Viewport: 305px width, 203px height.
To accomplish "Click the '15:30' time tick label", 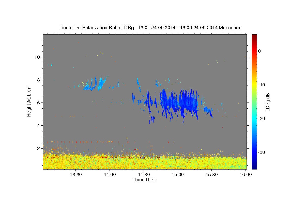I will pos(212,175).
